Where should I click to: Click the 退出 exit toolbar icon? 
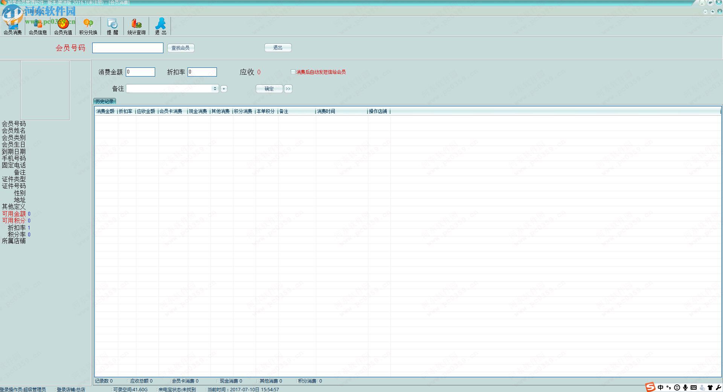pyautogui.click(x=160, y=26)
